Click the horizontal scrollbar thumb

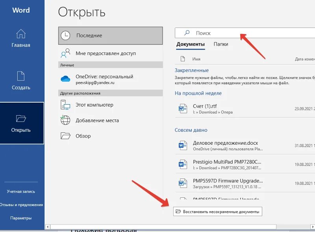point(163,227)
